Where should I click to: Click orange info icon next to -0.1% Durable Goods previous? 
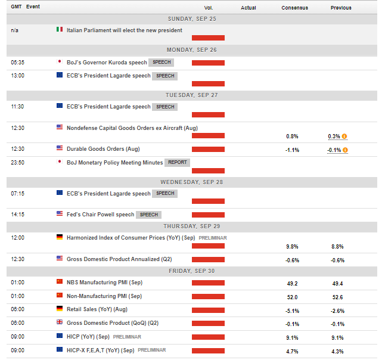[x=345, y=150]
